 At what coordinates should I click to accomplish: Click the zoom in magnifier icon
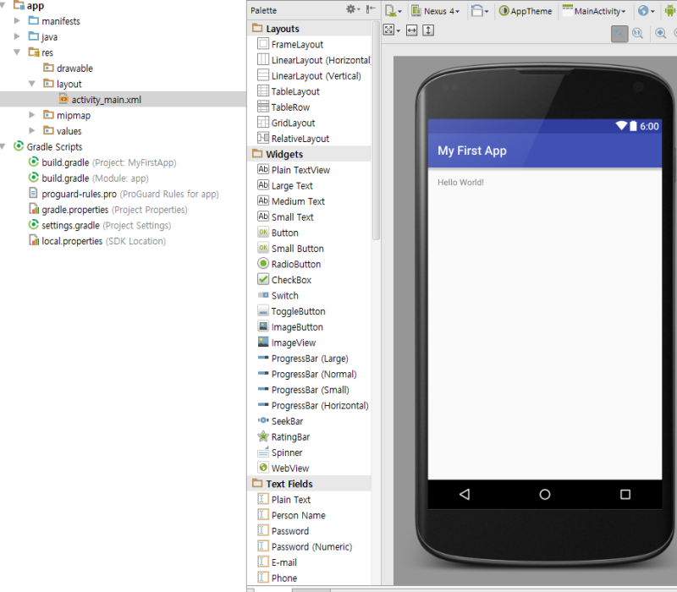(x=660, y=32)
